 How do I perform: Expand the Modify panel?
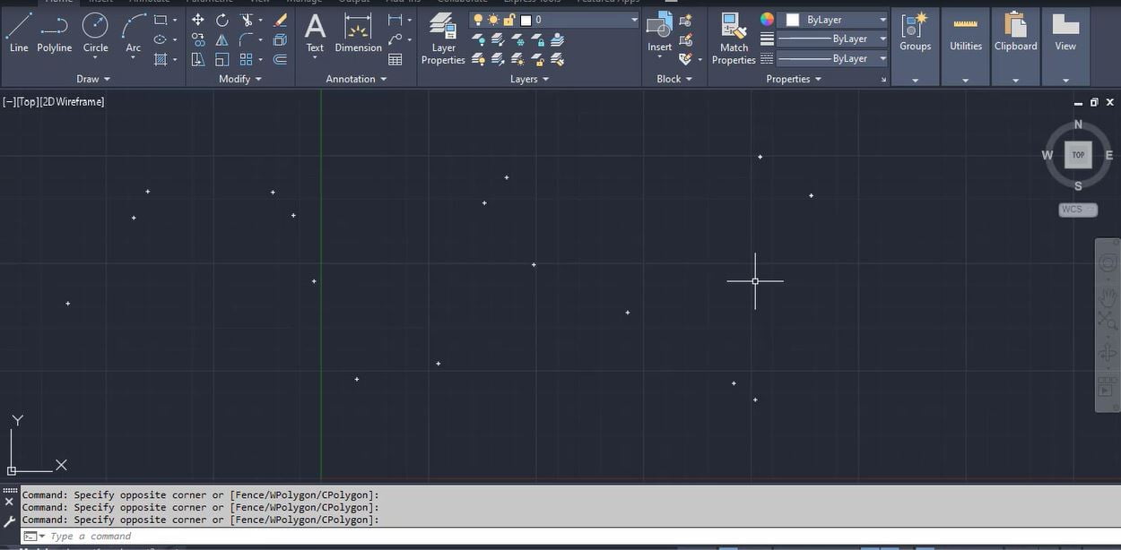pyautogui.click(x=240, y=79)
